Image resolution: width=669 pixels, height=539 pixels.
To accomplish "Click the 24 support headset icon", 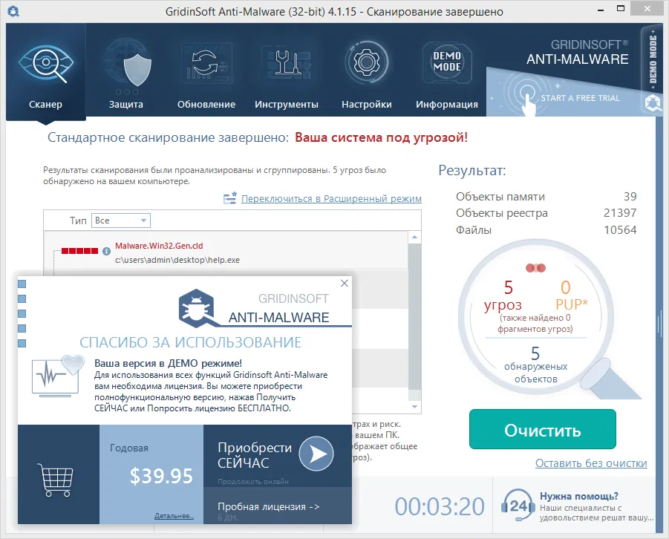I will click(x=518, y=506).
